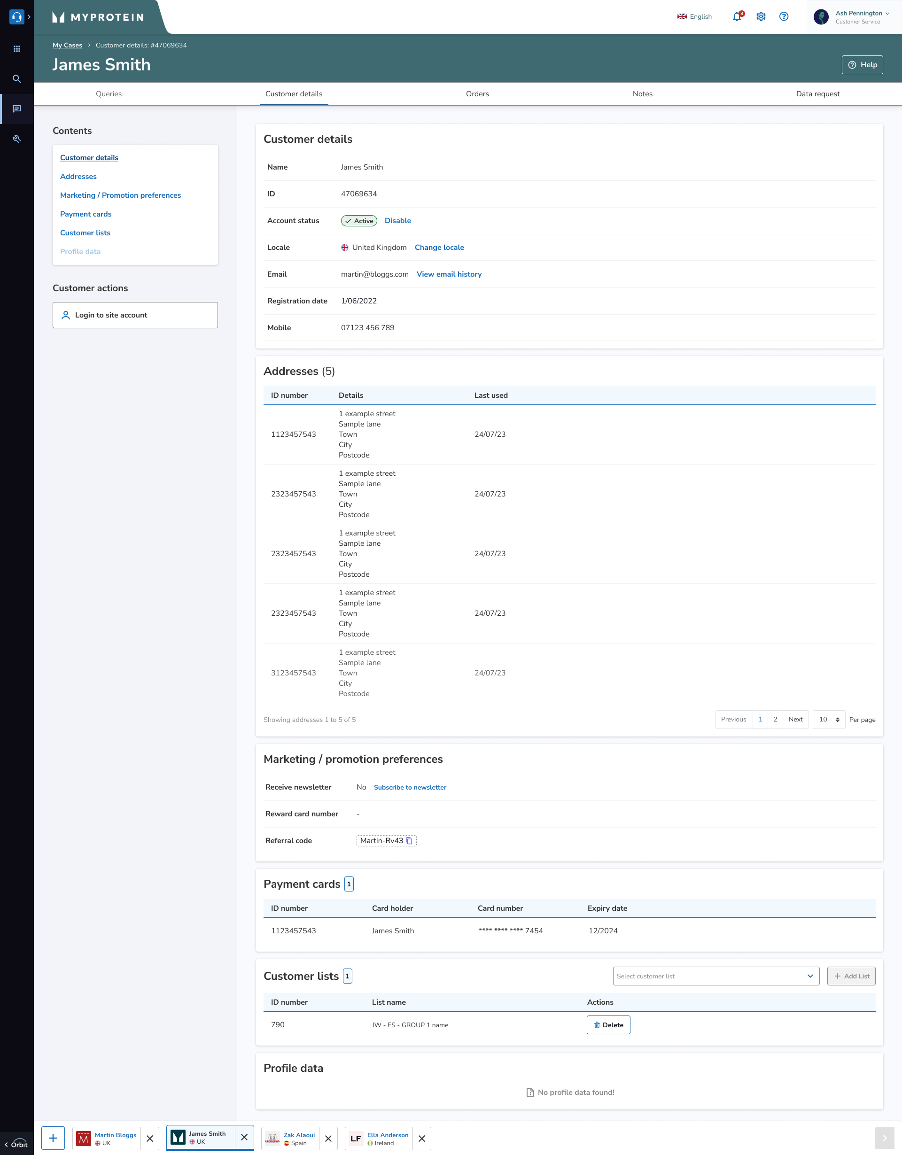Copy the Martin-Rv43 referral code
The image size is (902, 1155).
pyautogui.click(x=409, y=840)
